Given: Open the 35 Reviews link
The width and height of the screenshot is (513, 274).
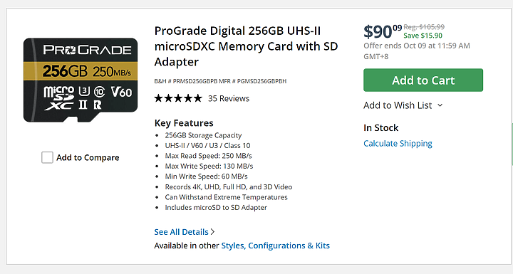Looking at the screenshot, I should click(x=229, y=98).
